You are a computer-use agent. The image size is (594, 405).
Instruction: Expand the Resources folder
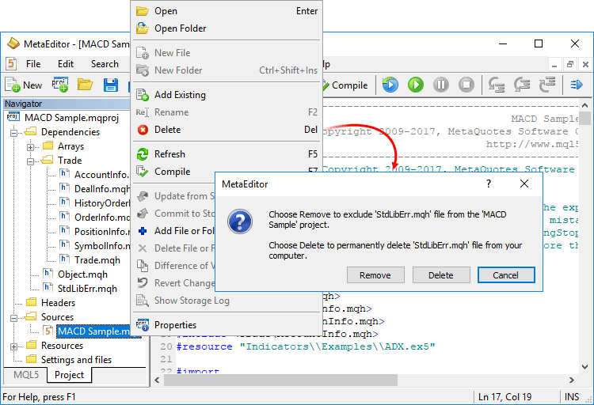[x=14, y=346]
